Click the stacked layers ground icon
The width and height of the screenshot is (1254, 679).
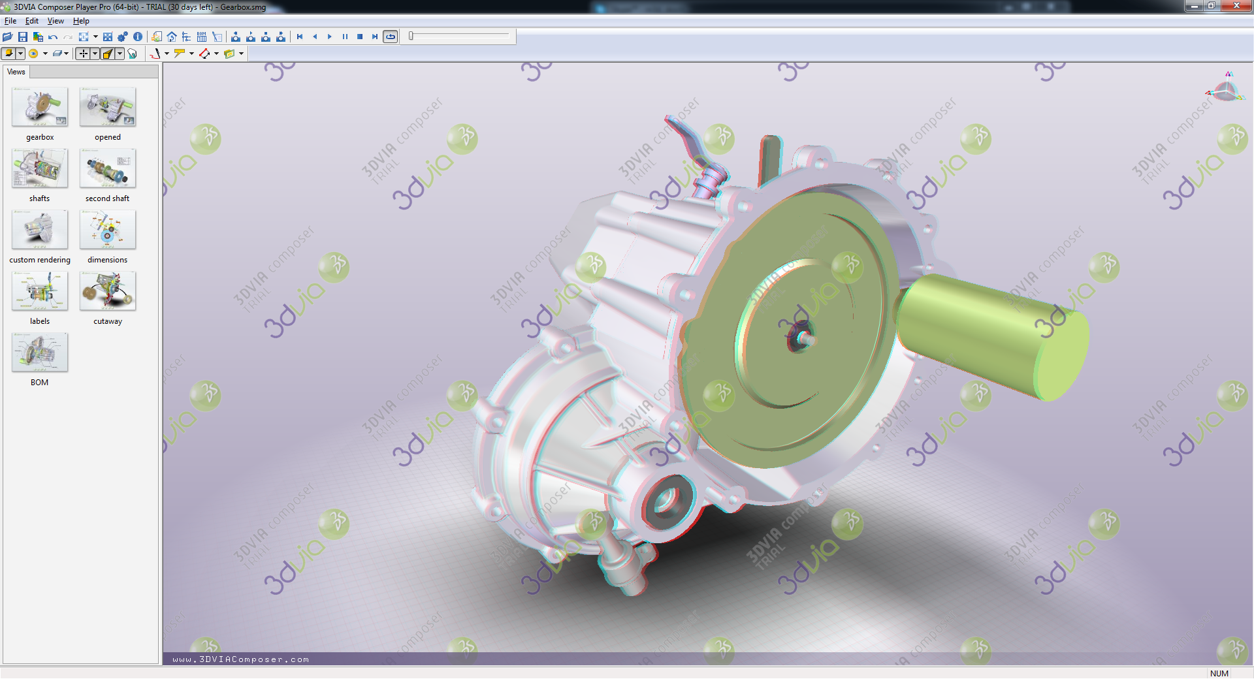(57, 54)
